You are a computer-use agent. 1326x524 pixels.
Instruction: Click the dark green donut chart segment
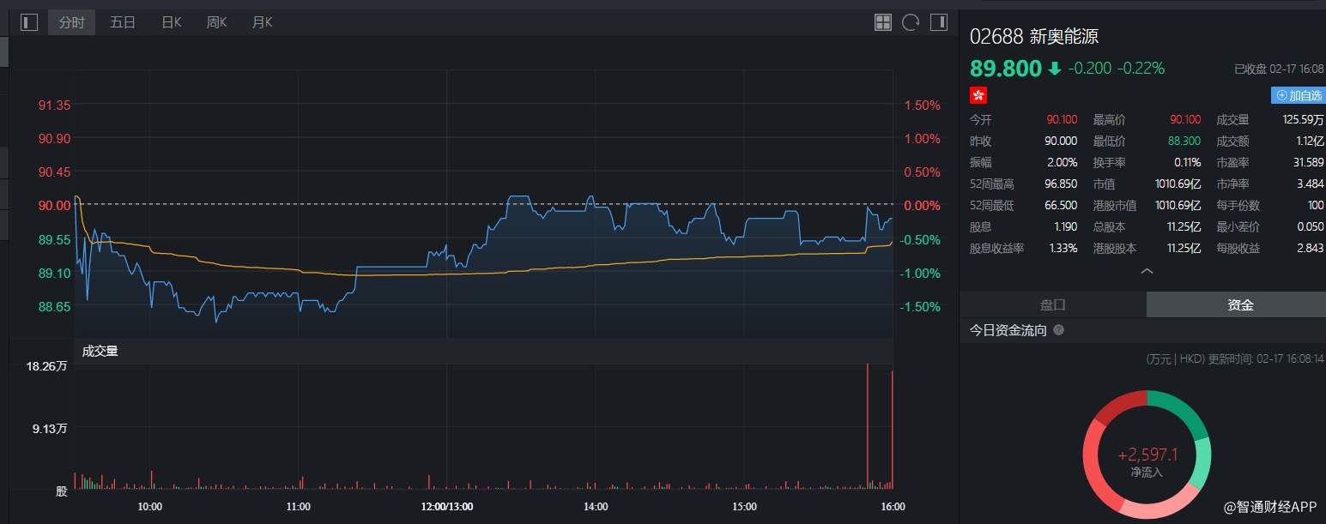[x=1181, y=409]
